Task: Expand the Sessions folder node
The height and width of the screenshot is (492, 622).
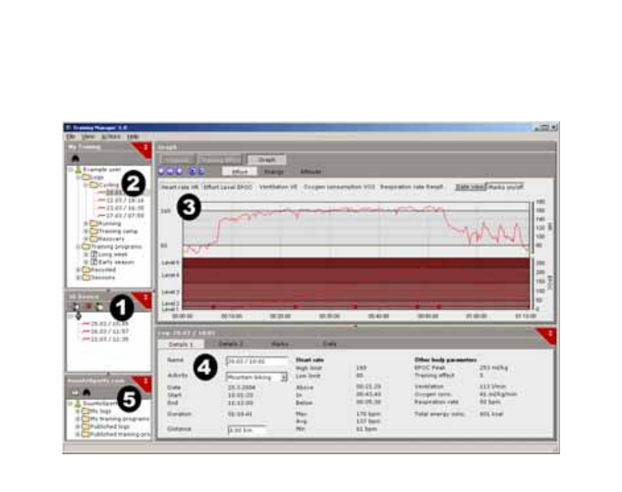Action: 78,278
